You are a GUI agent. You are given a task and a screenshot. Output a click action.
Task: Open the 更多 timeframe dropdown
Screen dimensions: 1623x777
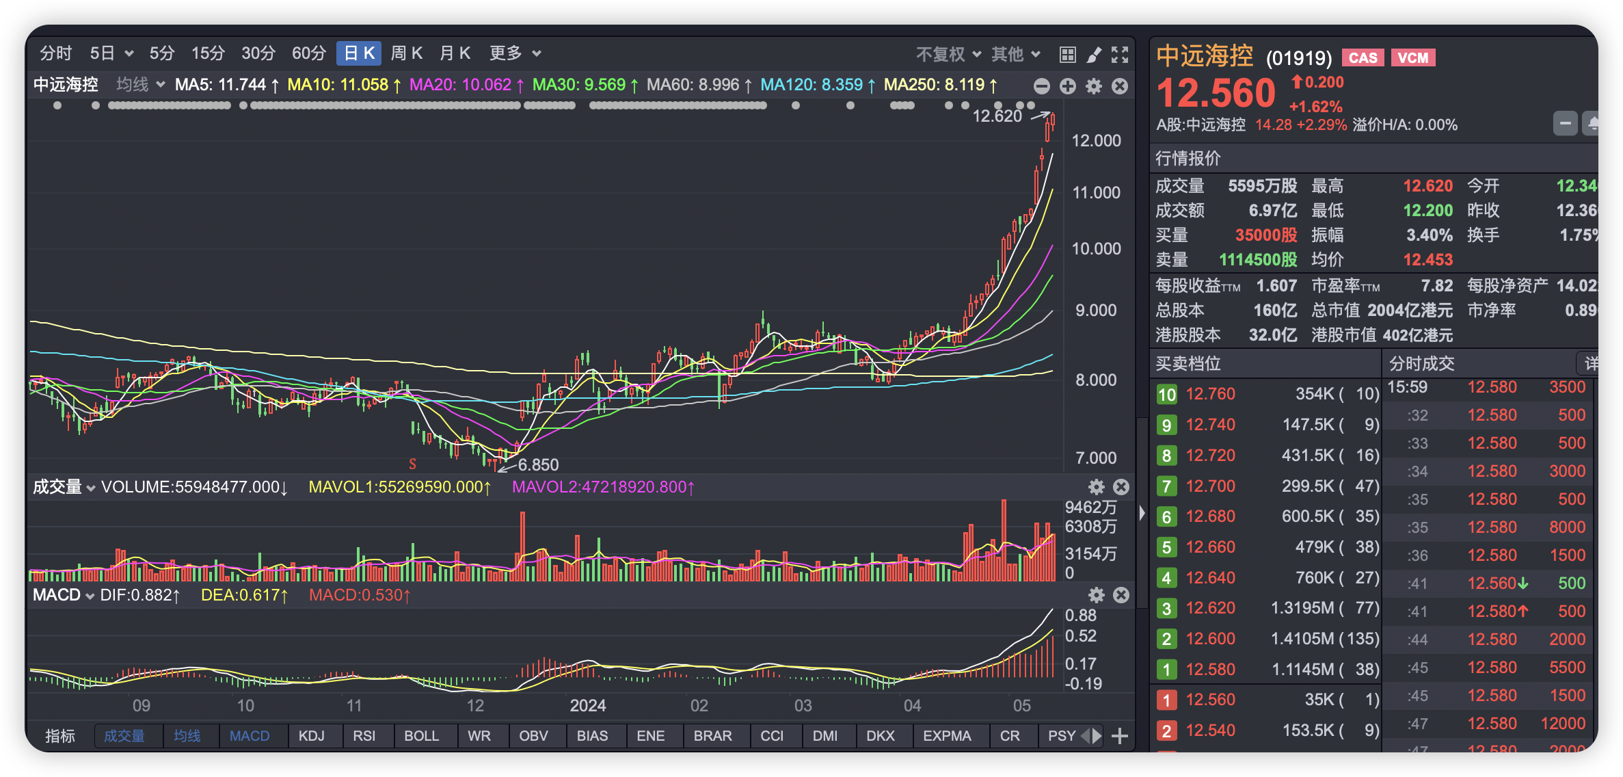pyautogui.click(x=515, y=53)
